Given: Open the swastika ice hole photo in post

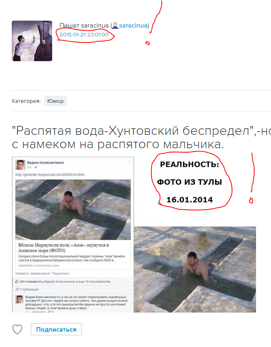Looking at the screenshot, I should point(73,210).
